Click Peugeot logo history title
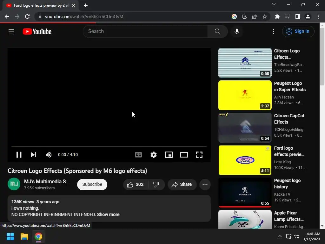 (x=287, y=184)
